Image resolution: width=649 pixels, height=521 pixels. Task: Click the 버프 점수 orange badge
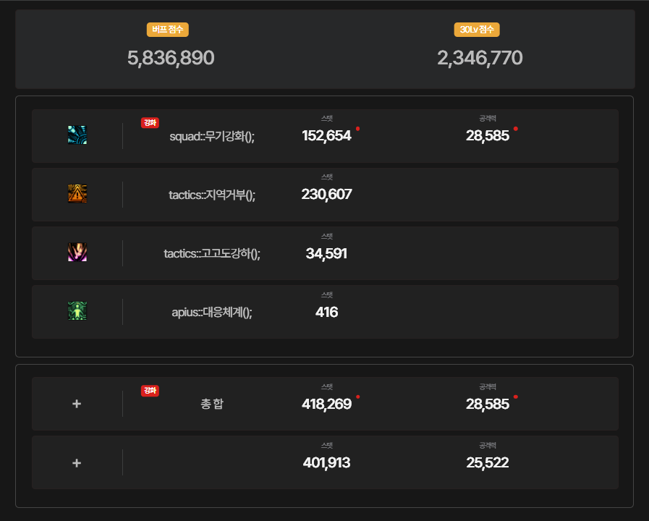(168, 30)
